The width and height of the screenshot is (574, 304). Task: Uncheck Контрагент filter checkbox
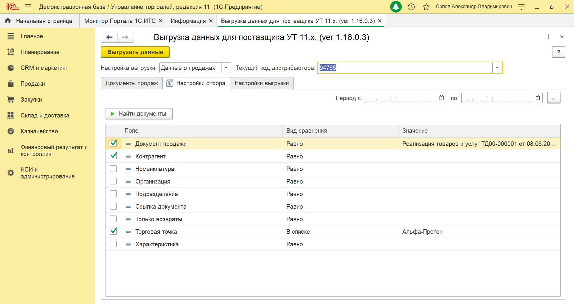tap(113, 156)
